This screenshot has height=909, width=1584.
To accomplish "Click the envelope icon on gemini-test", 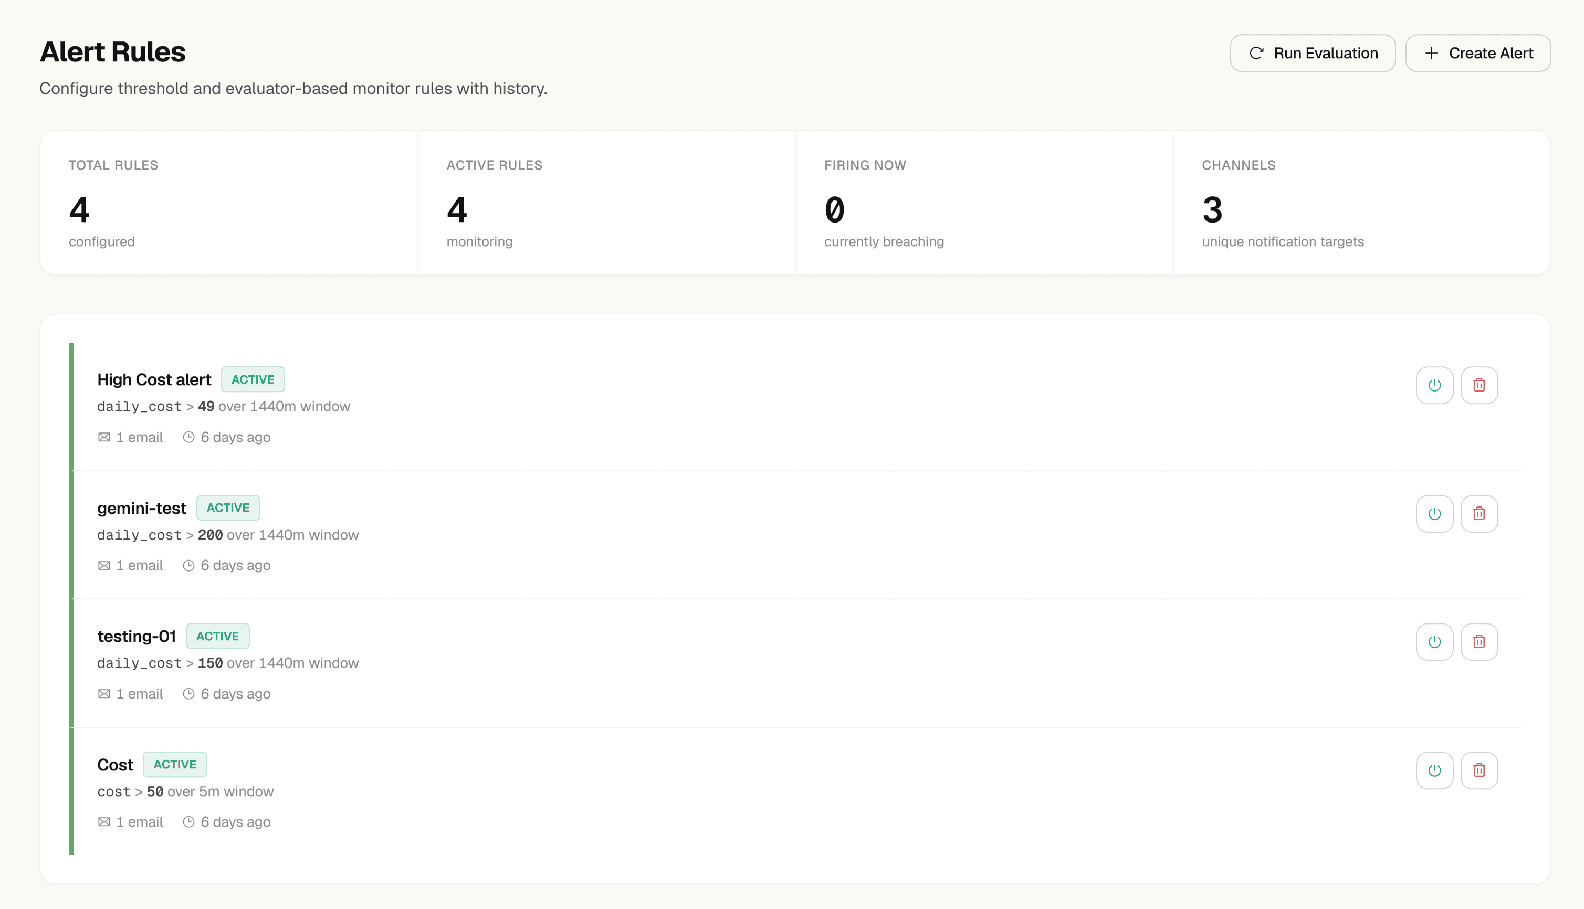I will click(x=104, y=566).
